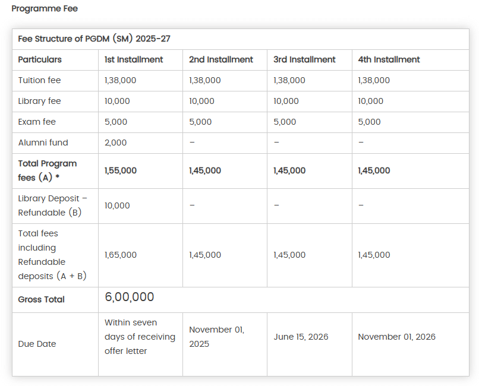Select the November 01, 2026 due date
The width and height of the screenshot is (479, 386).
[396, 337]
